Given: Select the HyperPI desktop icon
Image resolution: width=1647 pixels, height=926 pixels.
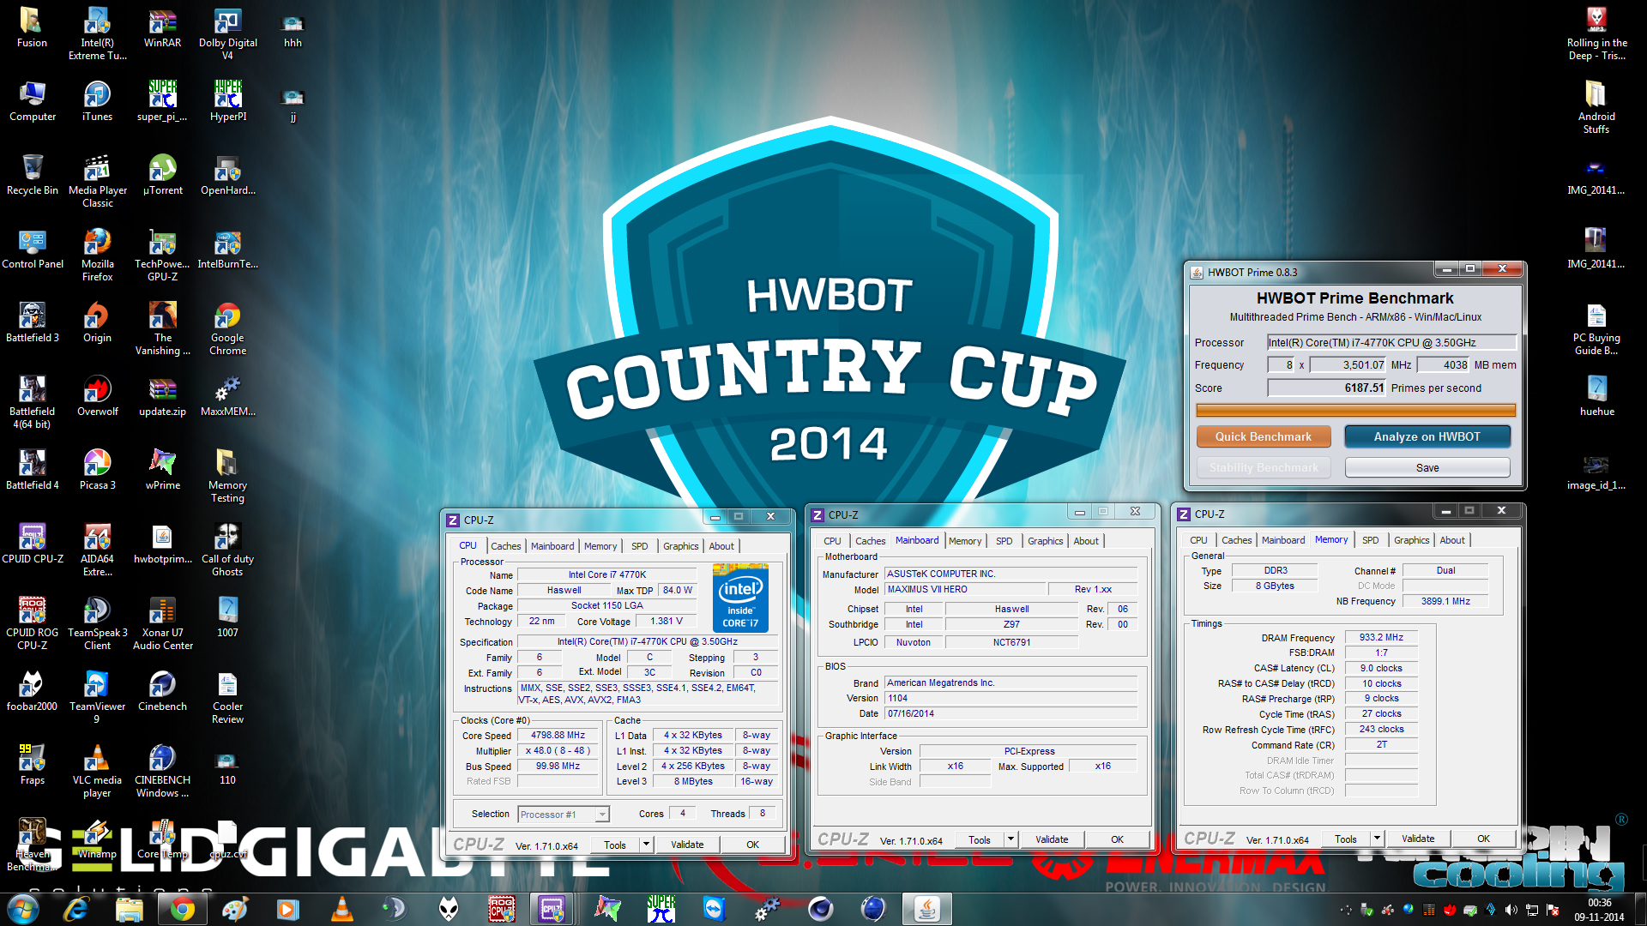Looking at the screenshot, I should 227,101.
